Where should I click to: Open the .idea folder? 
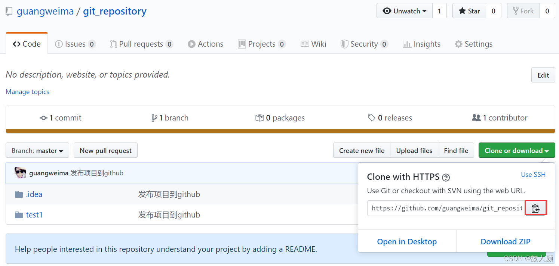click(x=34, y=194)
